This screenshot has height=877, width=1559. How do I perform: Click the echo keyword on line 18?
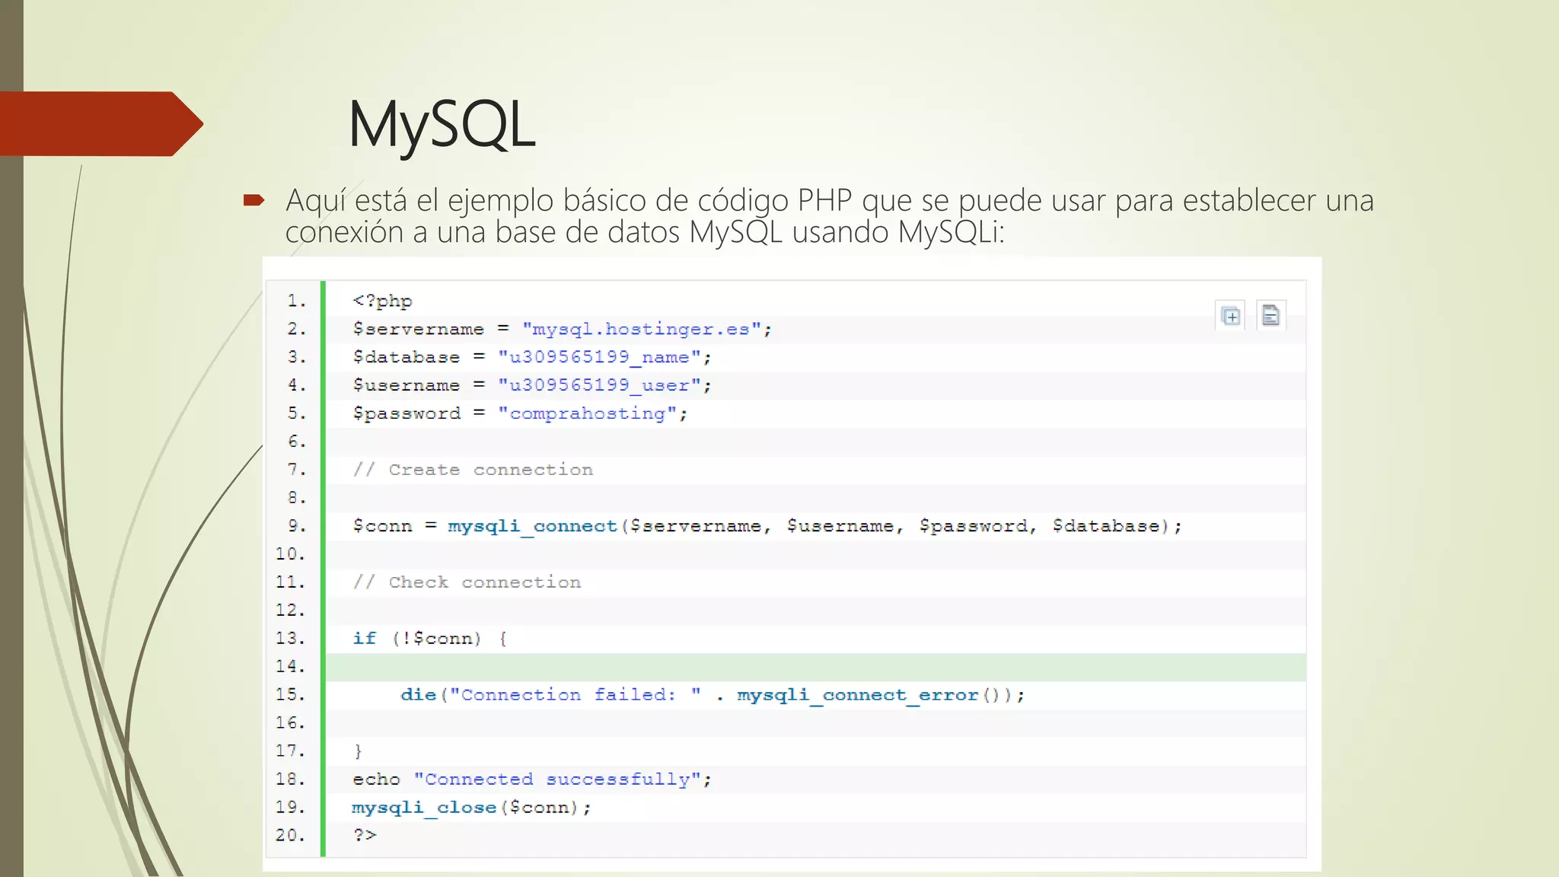376,780
